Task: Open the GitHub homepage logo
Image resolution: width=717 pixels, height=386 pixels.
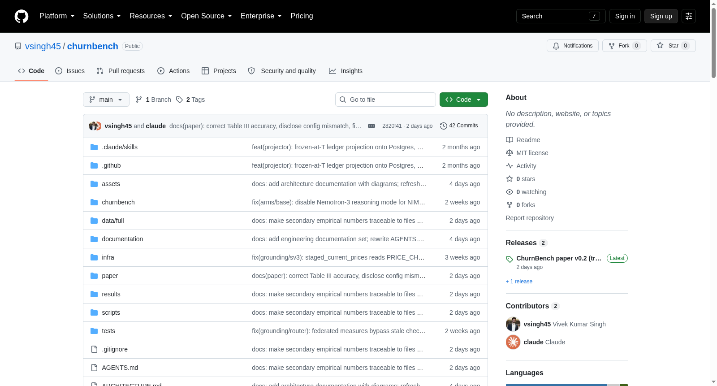Action: [x=22, y=16]
